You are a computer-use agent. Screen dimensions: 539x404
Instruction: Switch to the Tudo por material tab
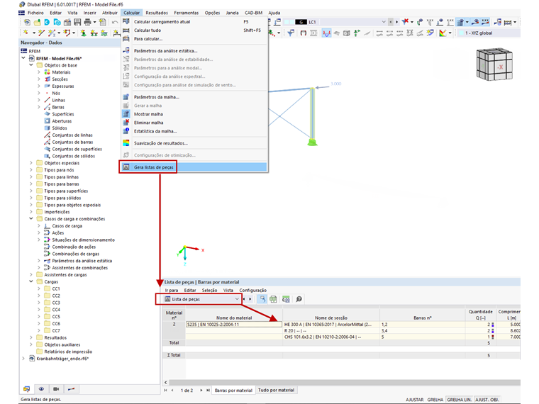[276, 390]
